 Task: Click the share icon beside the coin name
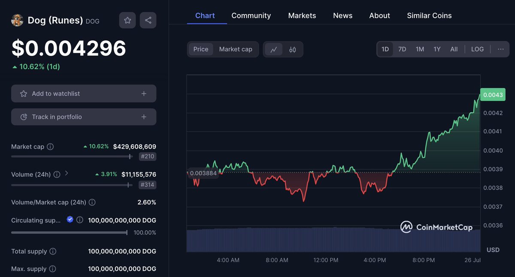(148, 20)
